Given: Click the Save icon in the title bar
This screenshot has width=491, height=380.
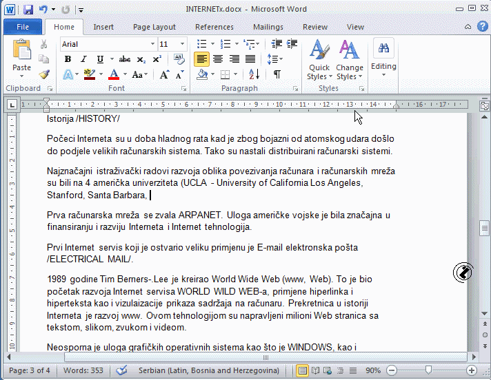Looking at the screenshot, I should (x=28, y=10).
